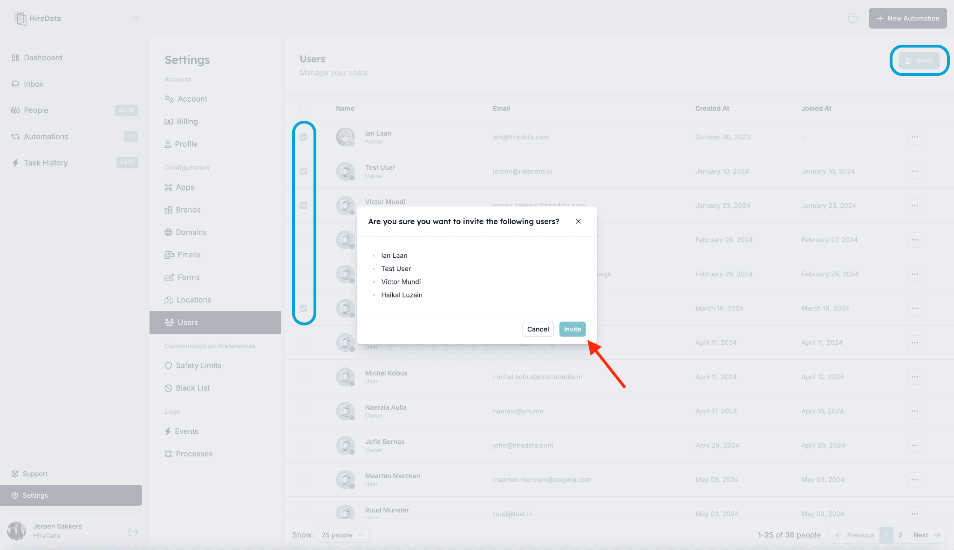Go to the Next page
Screen dimensions: 954x550
[927, 535]
